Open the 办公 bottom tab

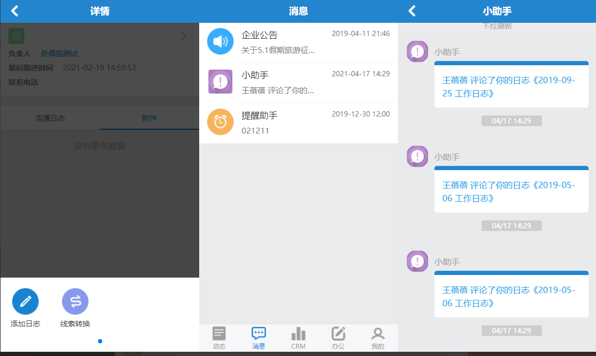pos(338,338)
